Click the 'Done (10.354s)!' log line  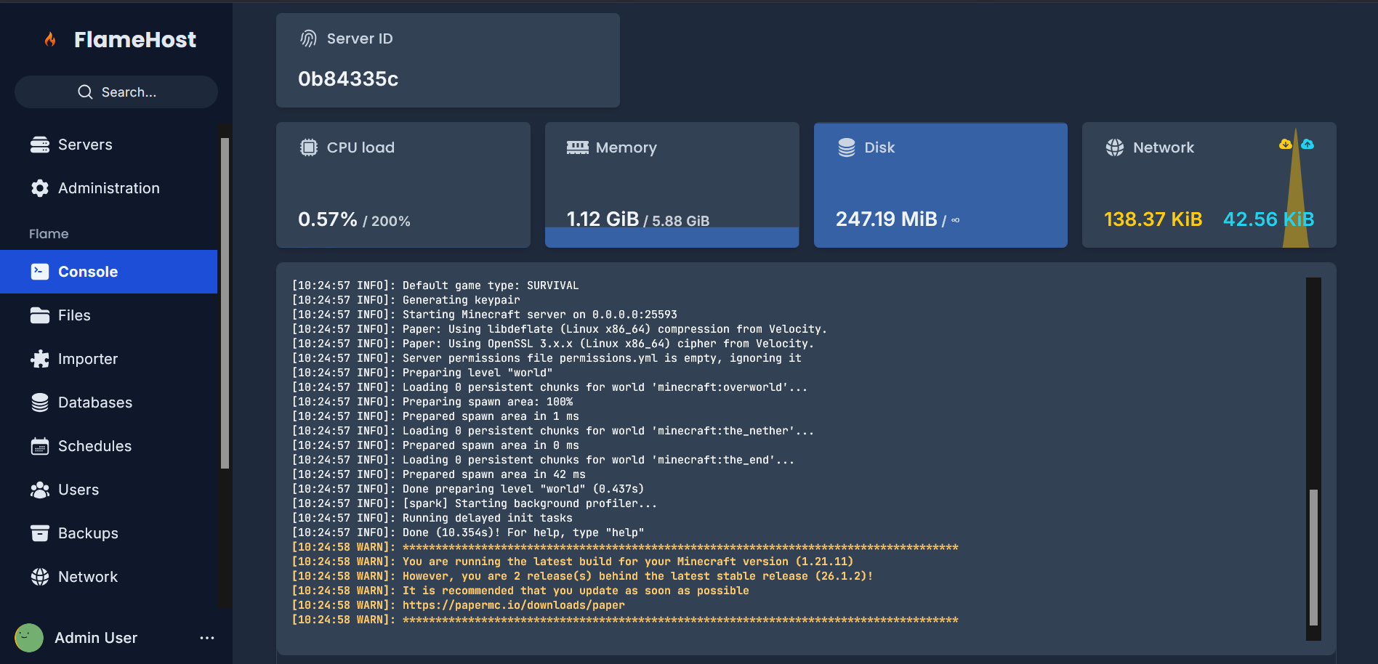pos(467,533)
